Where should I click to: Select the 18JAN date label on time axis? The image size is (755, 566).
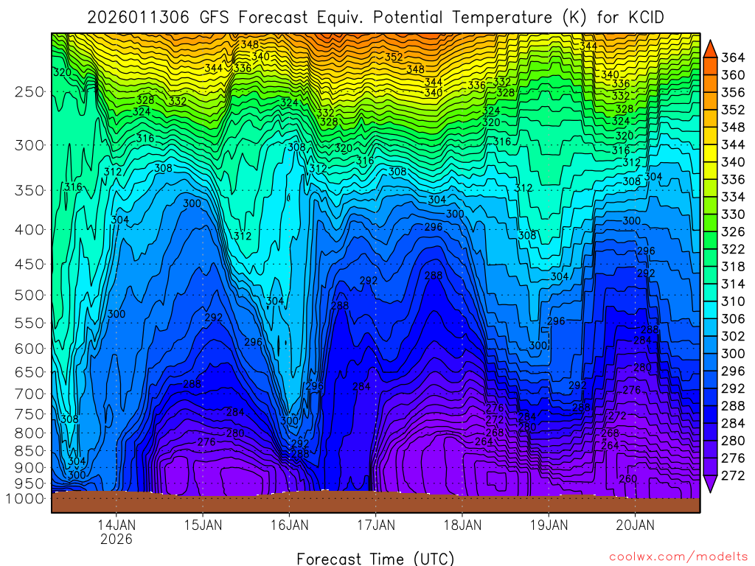(x=462, y=525)
